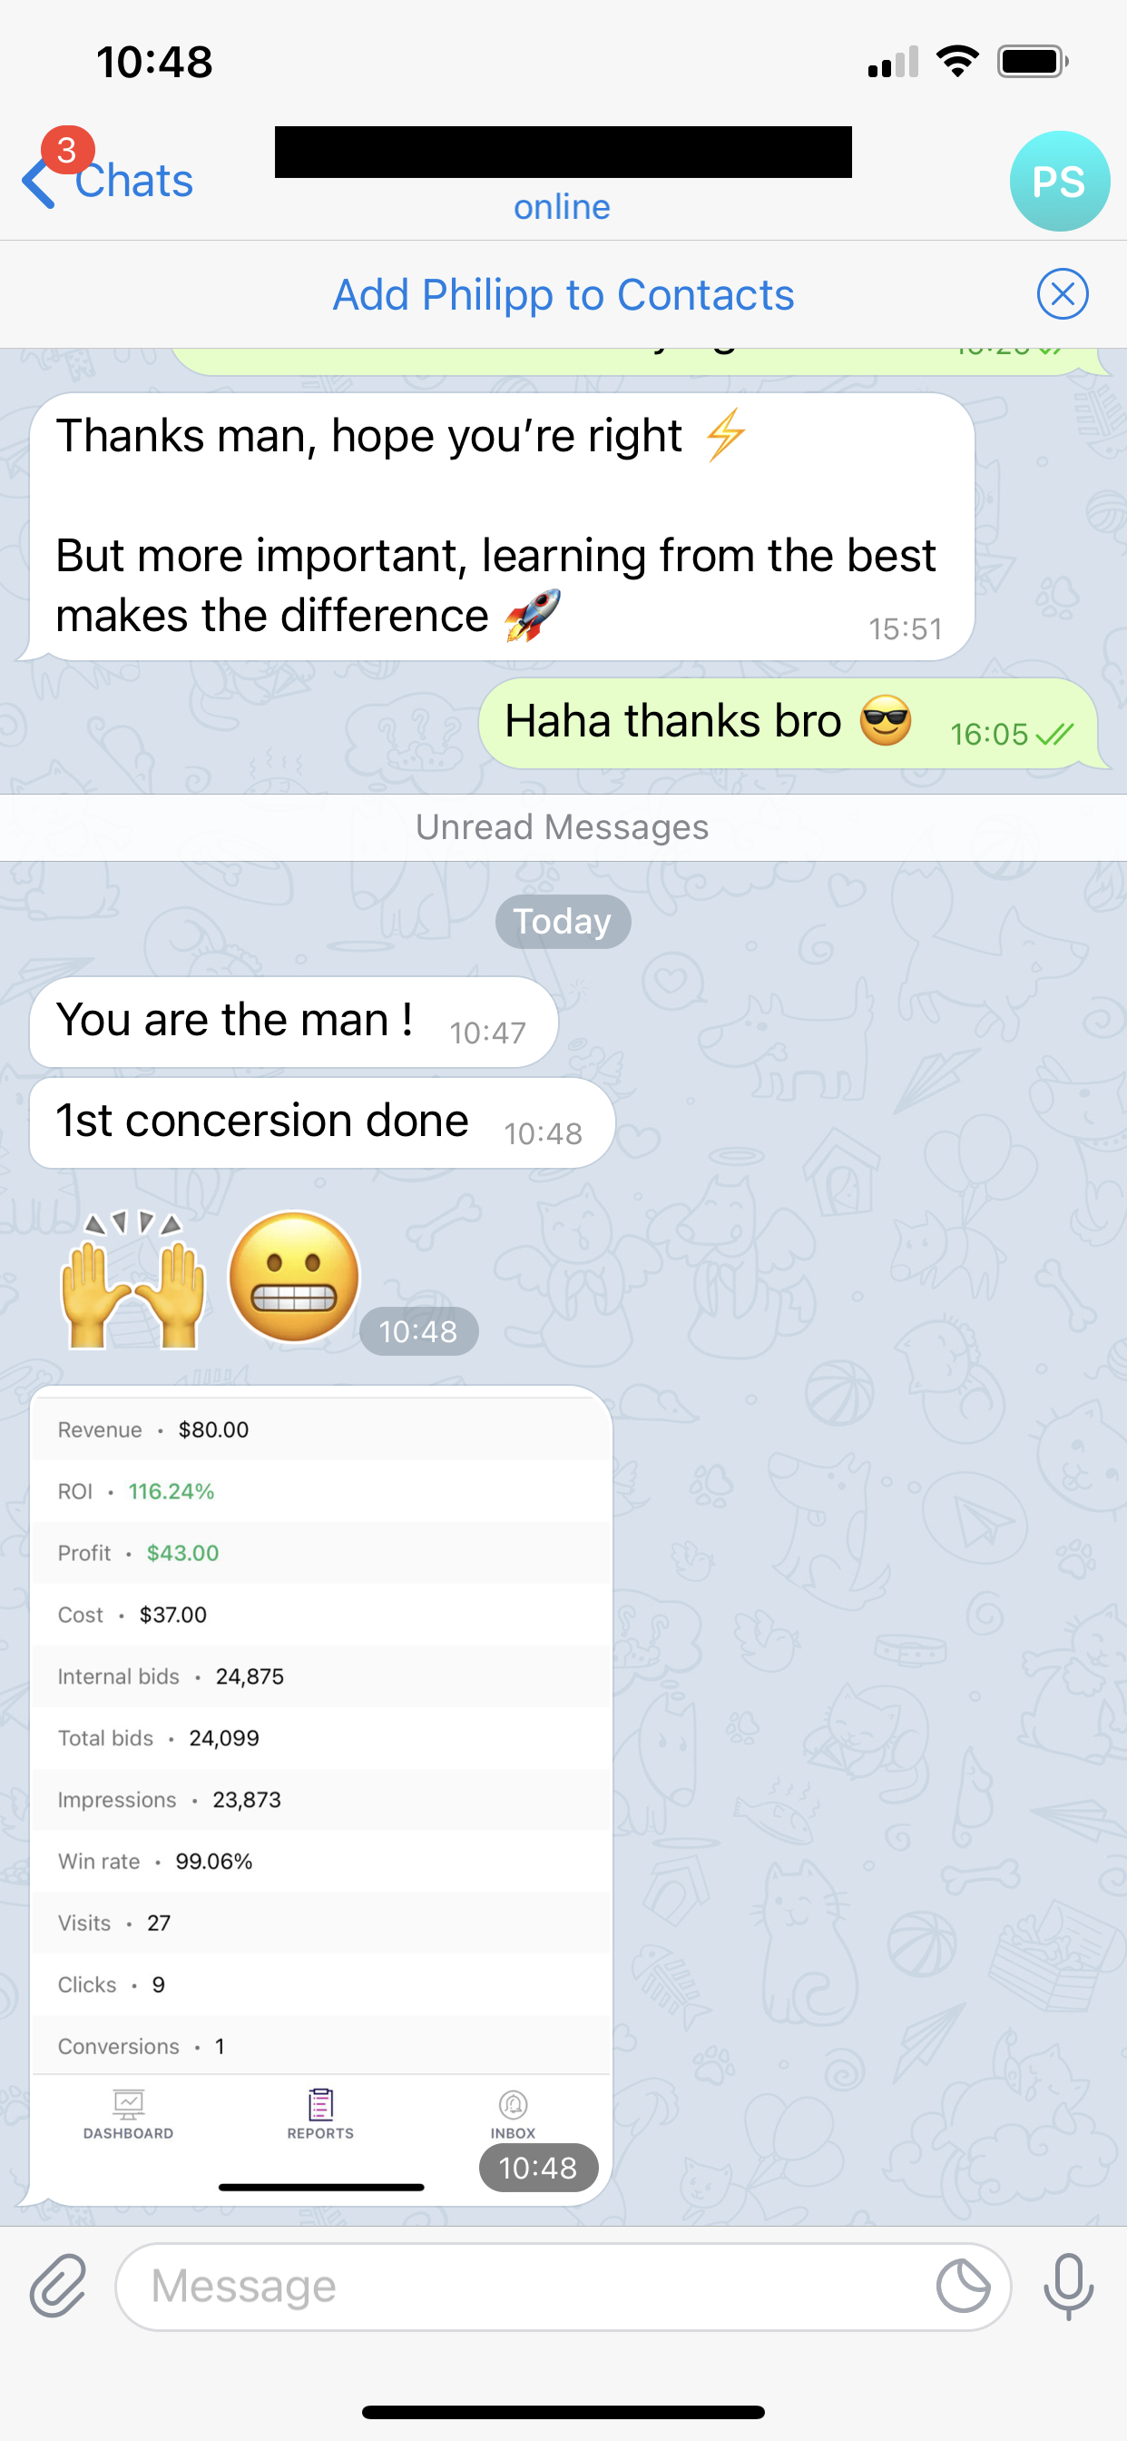Open the PS profile avatar
This screenshot has width=1127, height=2441.
tap(1059, 181)
